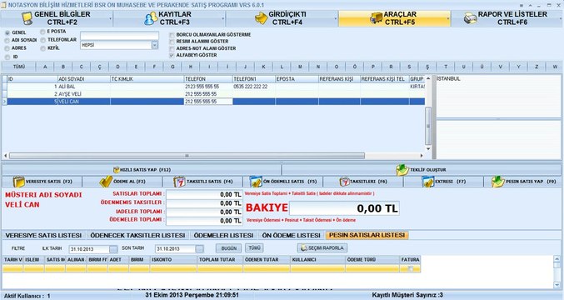This screenshot has width=564, height=300.
Task: Click the customer table horizontal scrollbar
Action: (x=187, y=156)
